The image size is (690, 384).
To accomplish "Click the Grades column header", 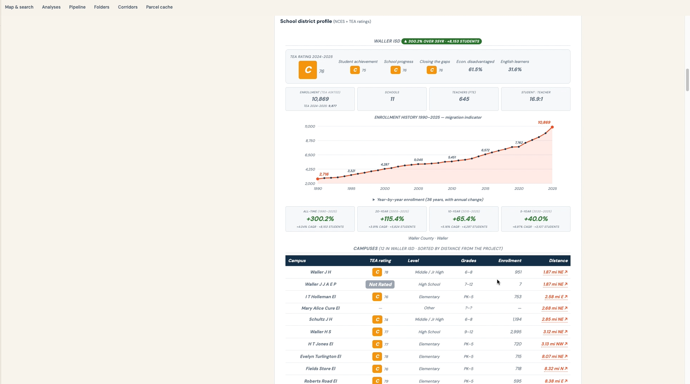I will pos(468,261).
